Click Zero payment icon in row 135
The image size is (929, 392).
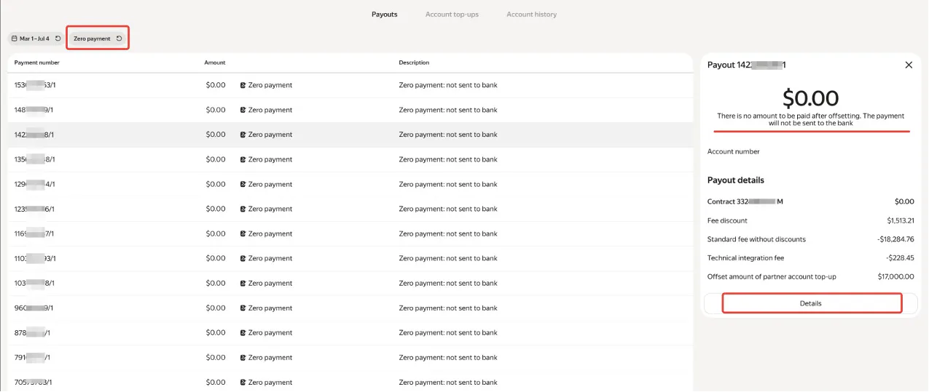243,159
